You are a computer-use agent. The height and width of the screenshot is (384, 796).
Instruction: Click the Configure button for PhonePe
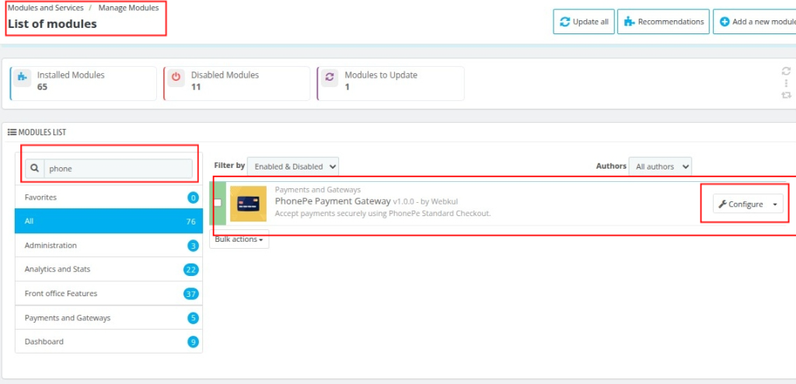tap(741, 204)
